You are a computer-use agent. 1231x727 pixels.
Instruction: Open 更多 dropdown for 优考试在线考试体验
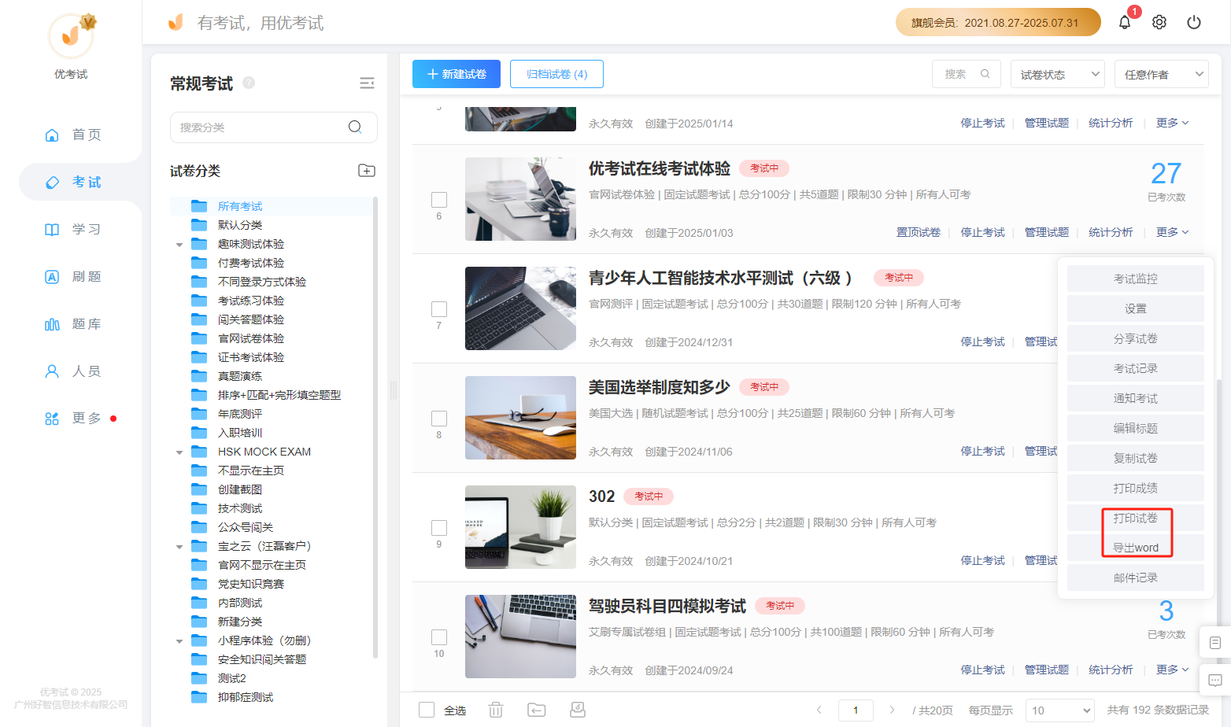tap(1172, 232)
